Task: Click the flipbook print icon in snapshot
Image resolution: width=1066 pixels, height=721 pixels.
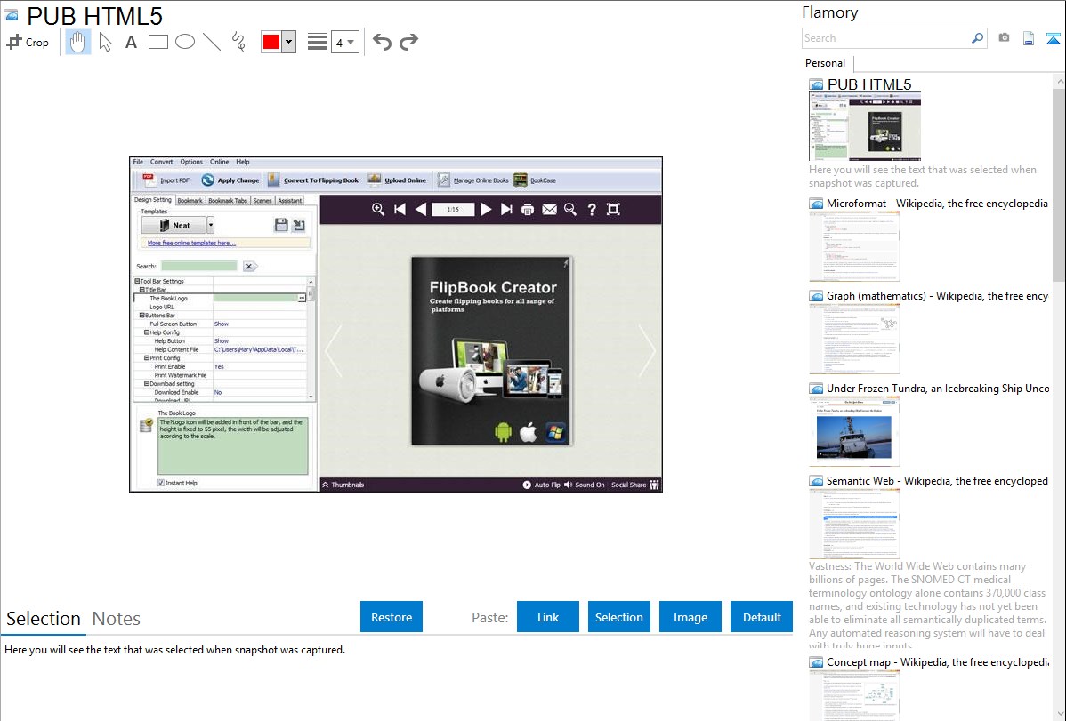Action: click(x=528, y=209)
